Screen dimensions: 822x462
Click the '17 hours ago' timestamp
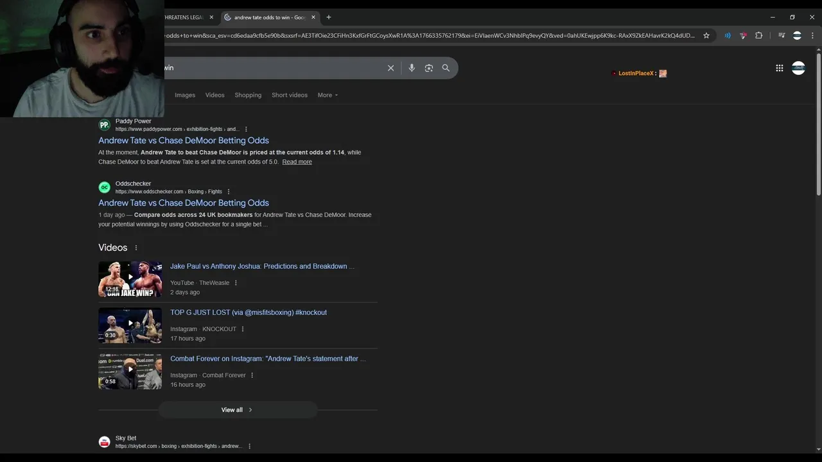pyautogui.click(x=188, y=339)
